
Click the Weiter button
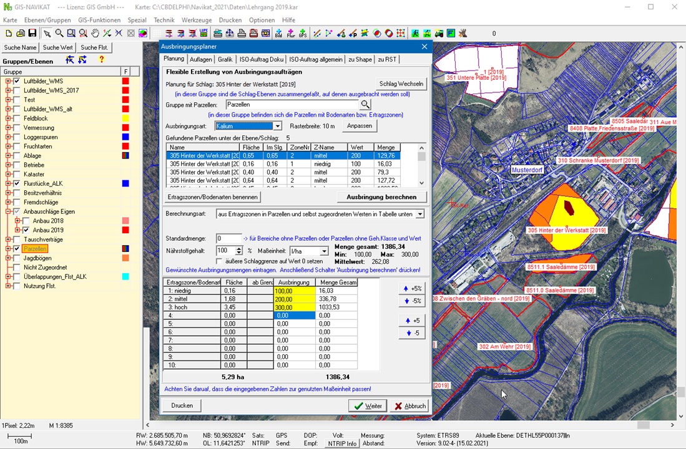(x=367, y=406)
